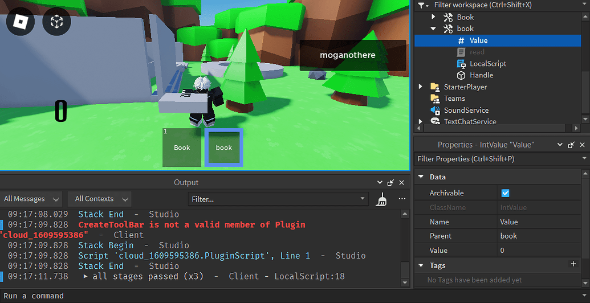Select the lowercase book tool icon in Explorer
Viewport: 590px width, 303px height.
(x=447, y=28)
